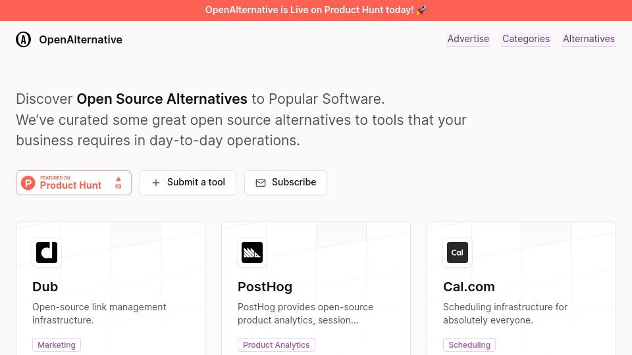Click the envelope icon in Subscribe button
632x355 pixels.
point(261,183)
